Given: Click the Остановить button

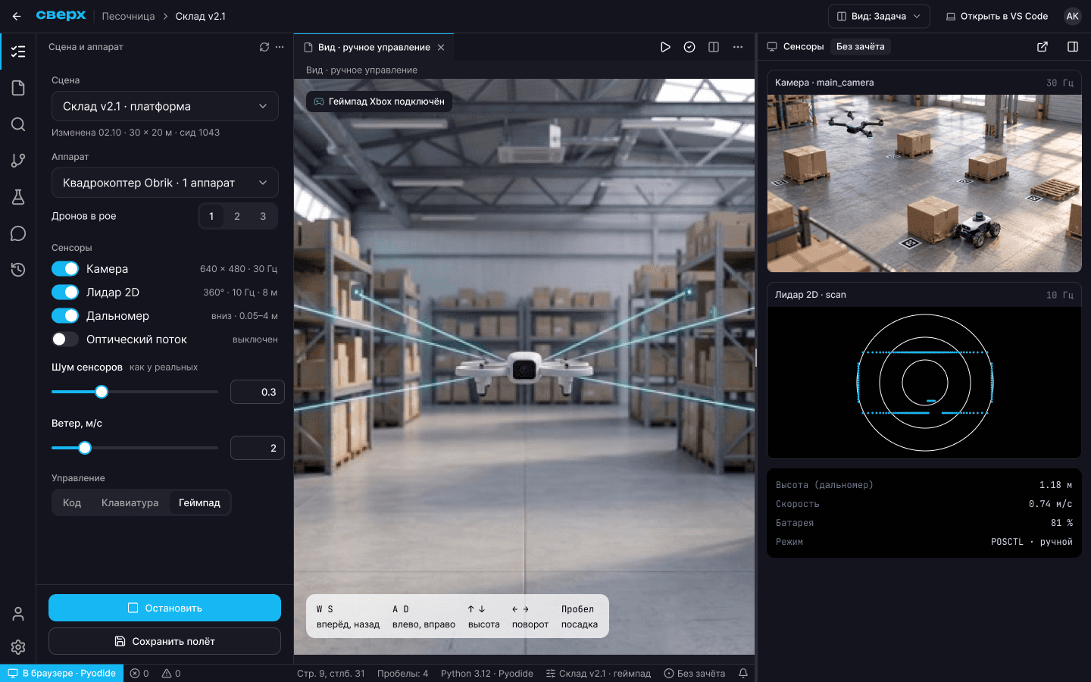Looking at the screenshot, I should 164,608.
